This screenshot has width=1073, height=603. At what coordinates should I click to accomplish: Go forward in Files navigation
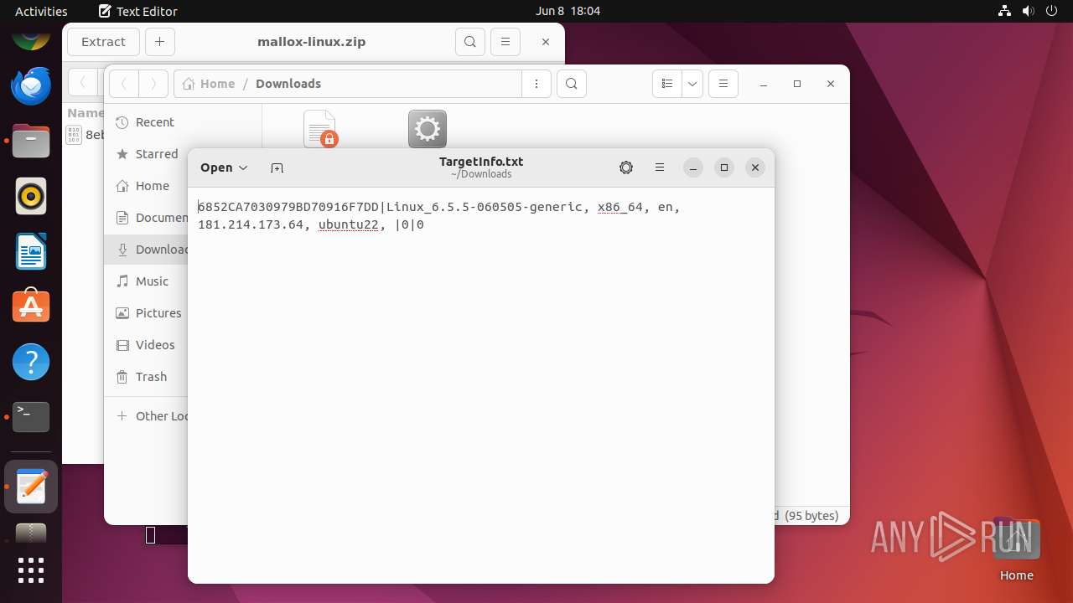point(153,84)
